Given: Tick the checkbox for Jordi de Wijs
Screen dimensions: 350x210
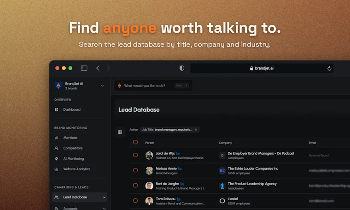Looking at the screenshot, I should coord(135,155).
